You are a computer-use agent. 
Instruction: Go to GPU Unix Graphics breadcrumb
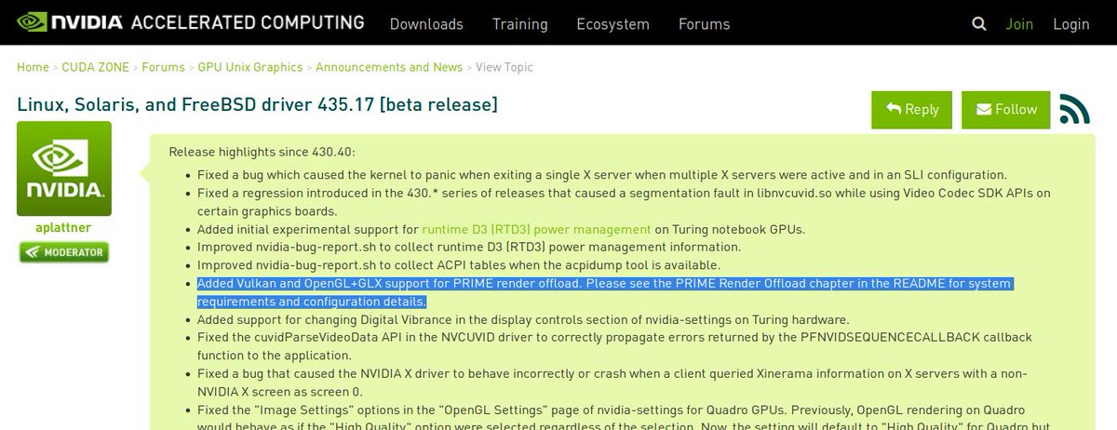tap(250, 67)
